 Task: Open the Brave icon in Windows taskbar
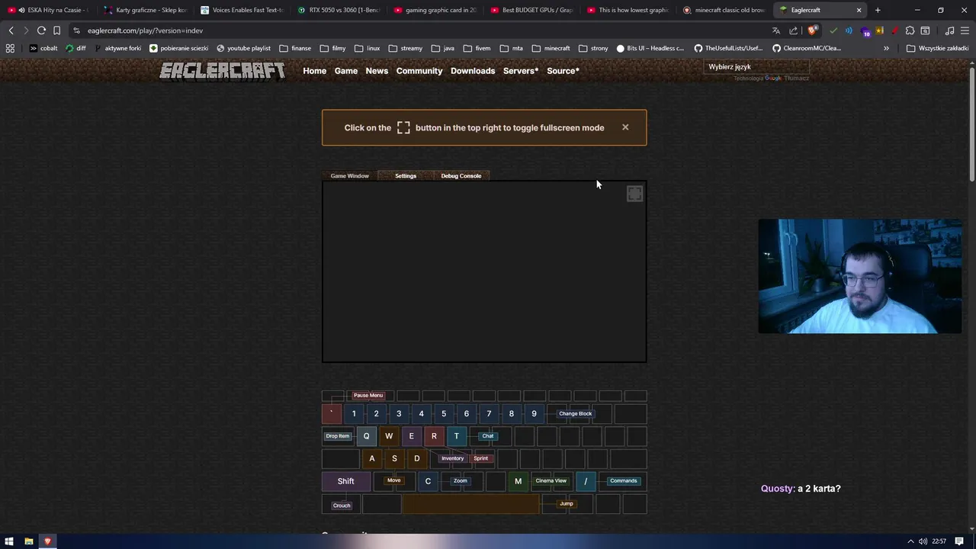47,541
